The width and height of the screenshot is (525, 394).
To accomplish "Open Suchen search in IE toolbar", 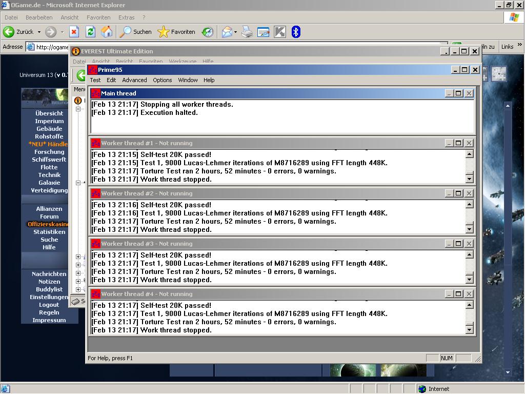I will 136,32.
